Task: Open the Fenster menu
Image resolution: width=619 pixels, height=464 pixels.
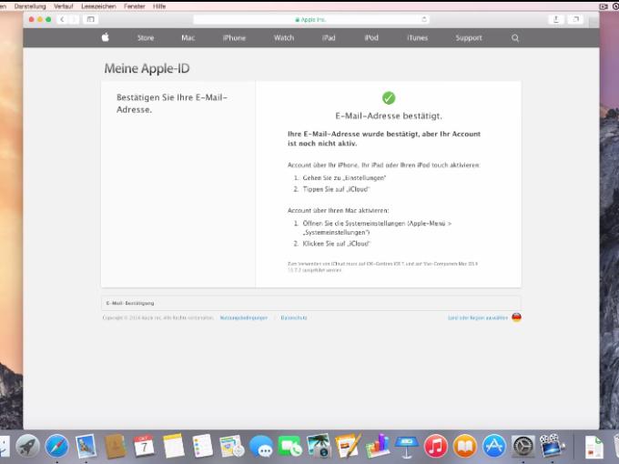Action: pos(135,6)
